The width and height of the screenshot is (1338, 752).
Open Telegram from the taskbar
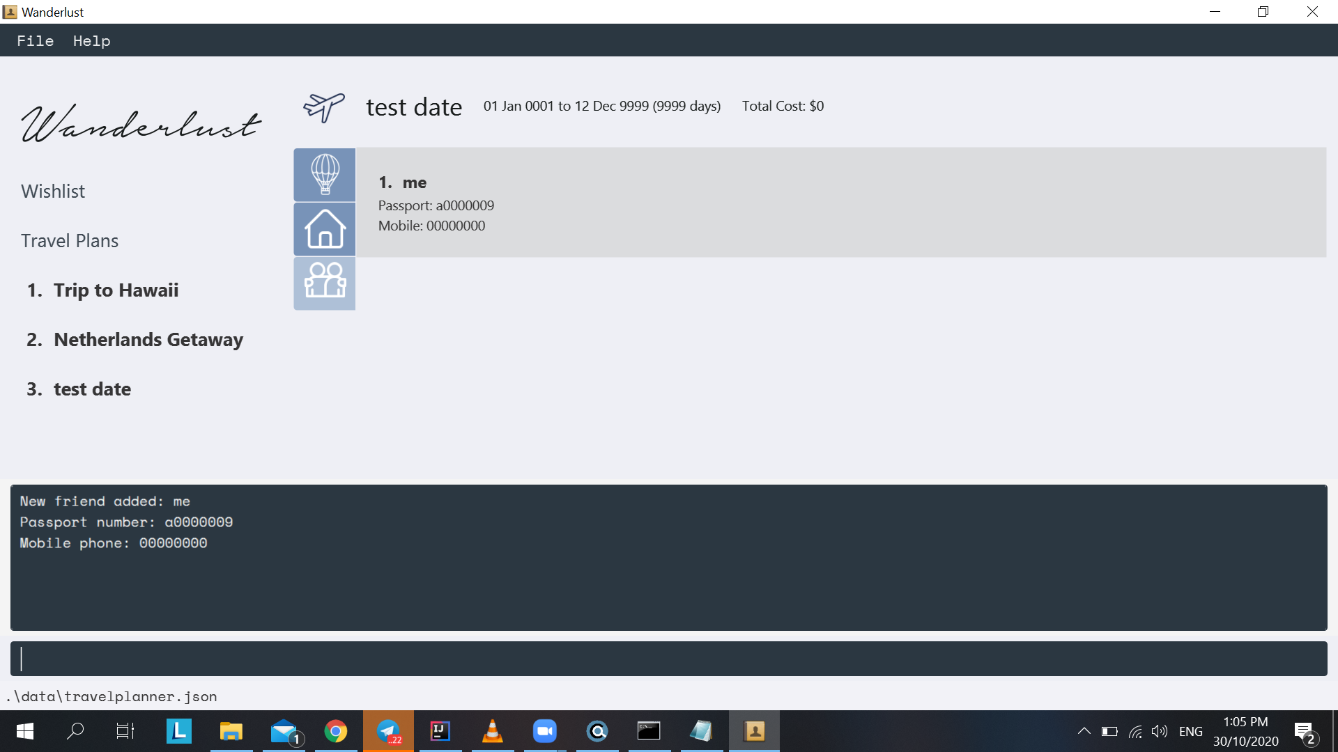point(388,731)
